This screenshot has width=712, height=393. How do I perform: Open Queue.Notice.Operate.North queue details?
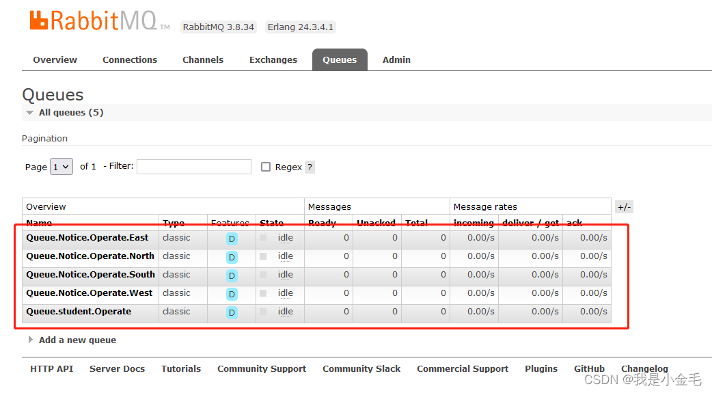90,256
